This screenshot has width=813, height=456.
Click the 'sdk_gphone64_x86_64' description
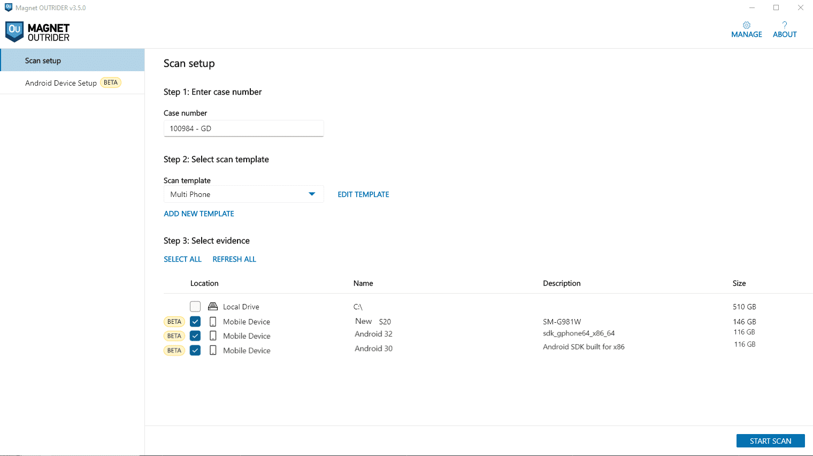click(579, 333)
